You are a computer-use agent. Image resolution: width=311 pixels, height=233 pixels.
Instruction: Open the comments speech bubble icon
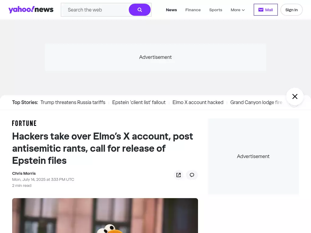(x=192, y=175)
